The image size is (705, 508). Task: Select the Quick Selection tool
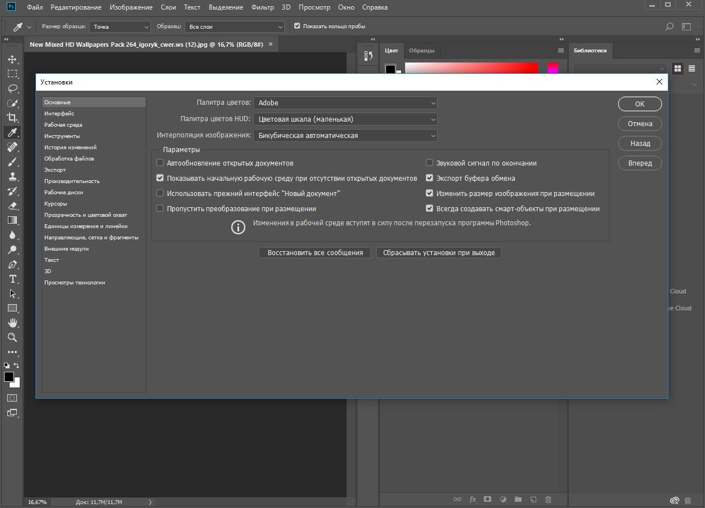[12, 103]
